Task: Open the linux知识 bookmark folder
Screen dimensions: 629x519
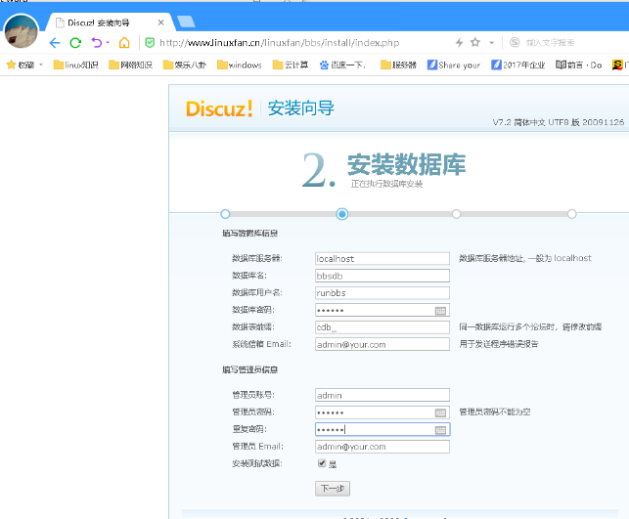Action: coord(76,65)
